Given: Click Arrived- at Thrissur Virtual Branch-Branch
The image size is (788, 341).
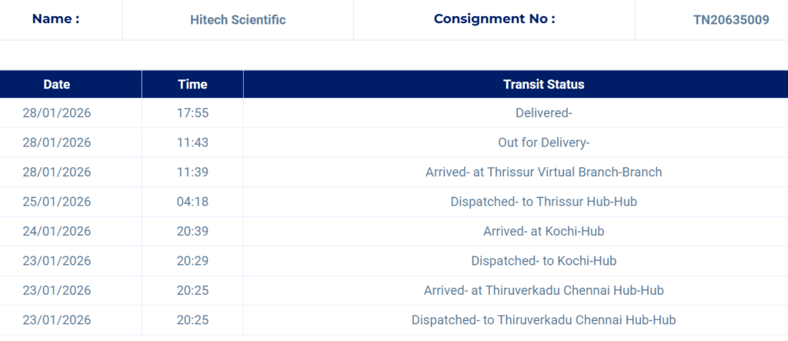Looking at the screenshot, I should (543, 172).
